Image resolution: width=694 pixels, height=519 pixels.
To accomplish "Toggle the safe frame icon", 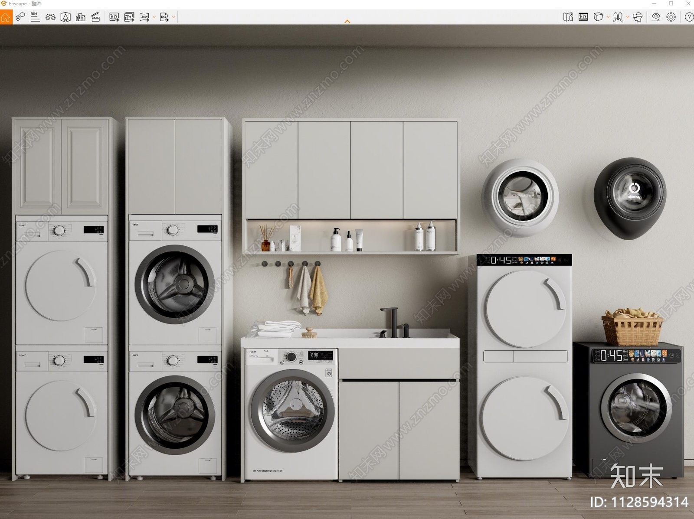I will pos(583,17).
